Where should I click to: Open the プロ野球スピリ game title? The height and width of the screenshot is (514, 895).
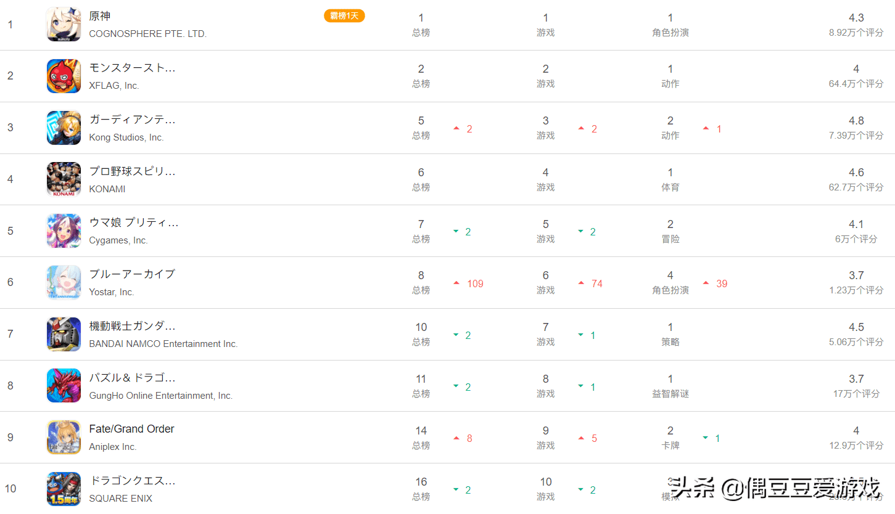[x=133, y=171]
